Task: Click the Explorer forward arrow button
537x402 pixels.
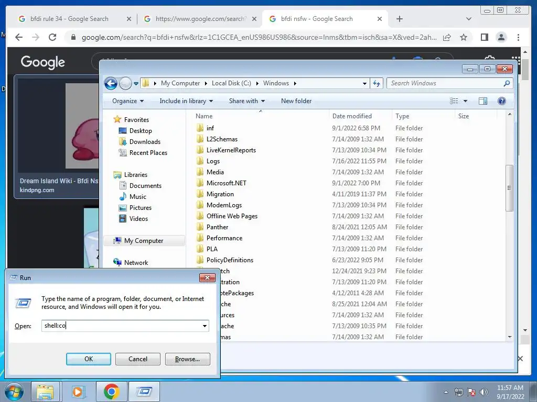Action: click(125, 83)
